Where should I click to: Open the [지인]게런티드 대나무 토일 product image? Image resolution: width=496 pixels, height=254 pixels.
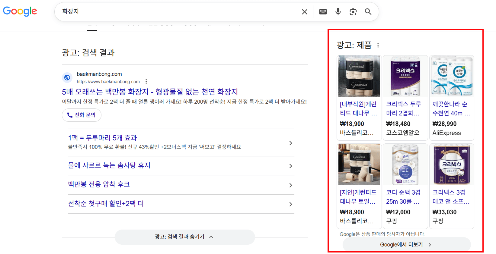[359, 165]
